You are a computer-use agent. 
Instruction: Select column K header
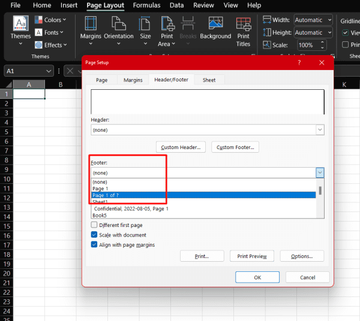tap(344, 84)
